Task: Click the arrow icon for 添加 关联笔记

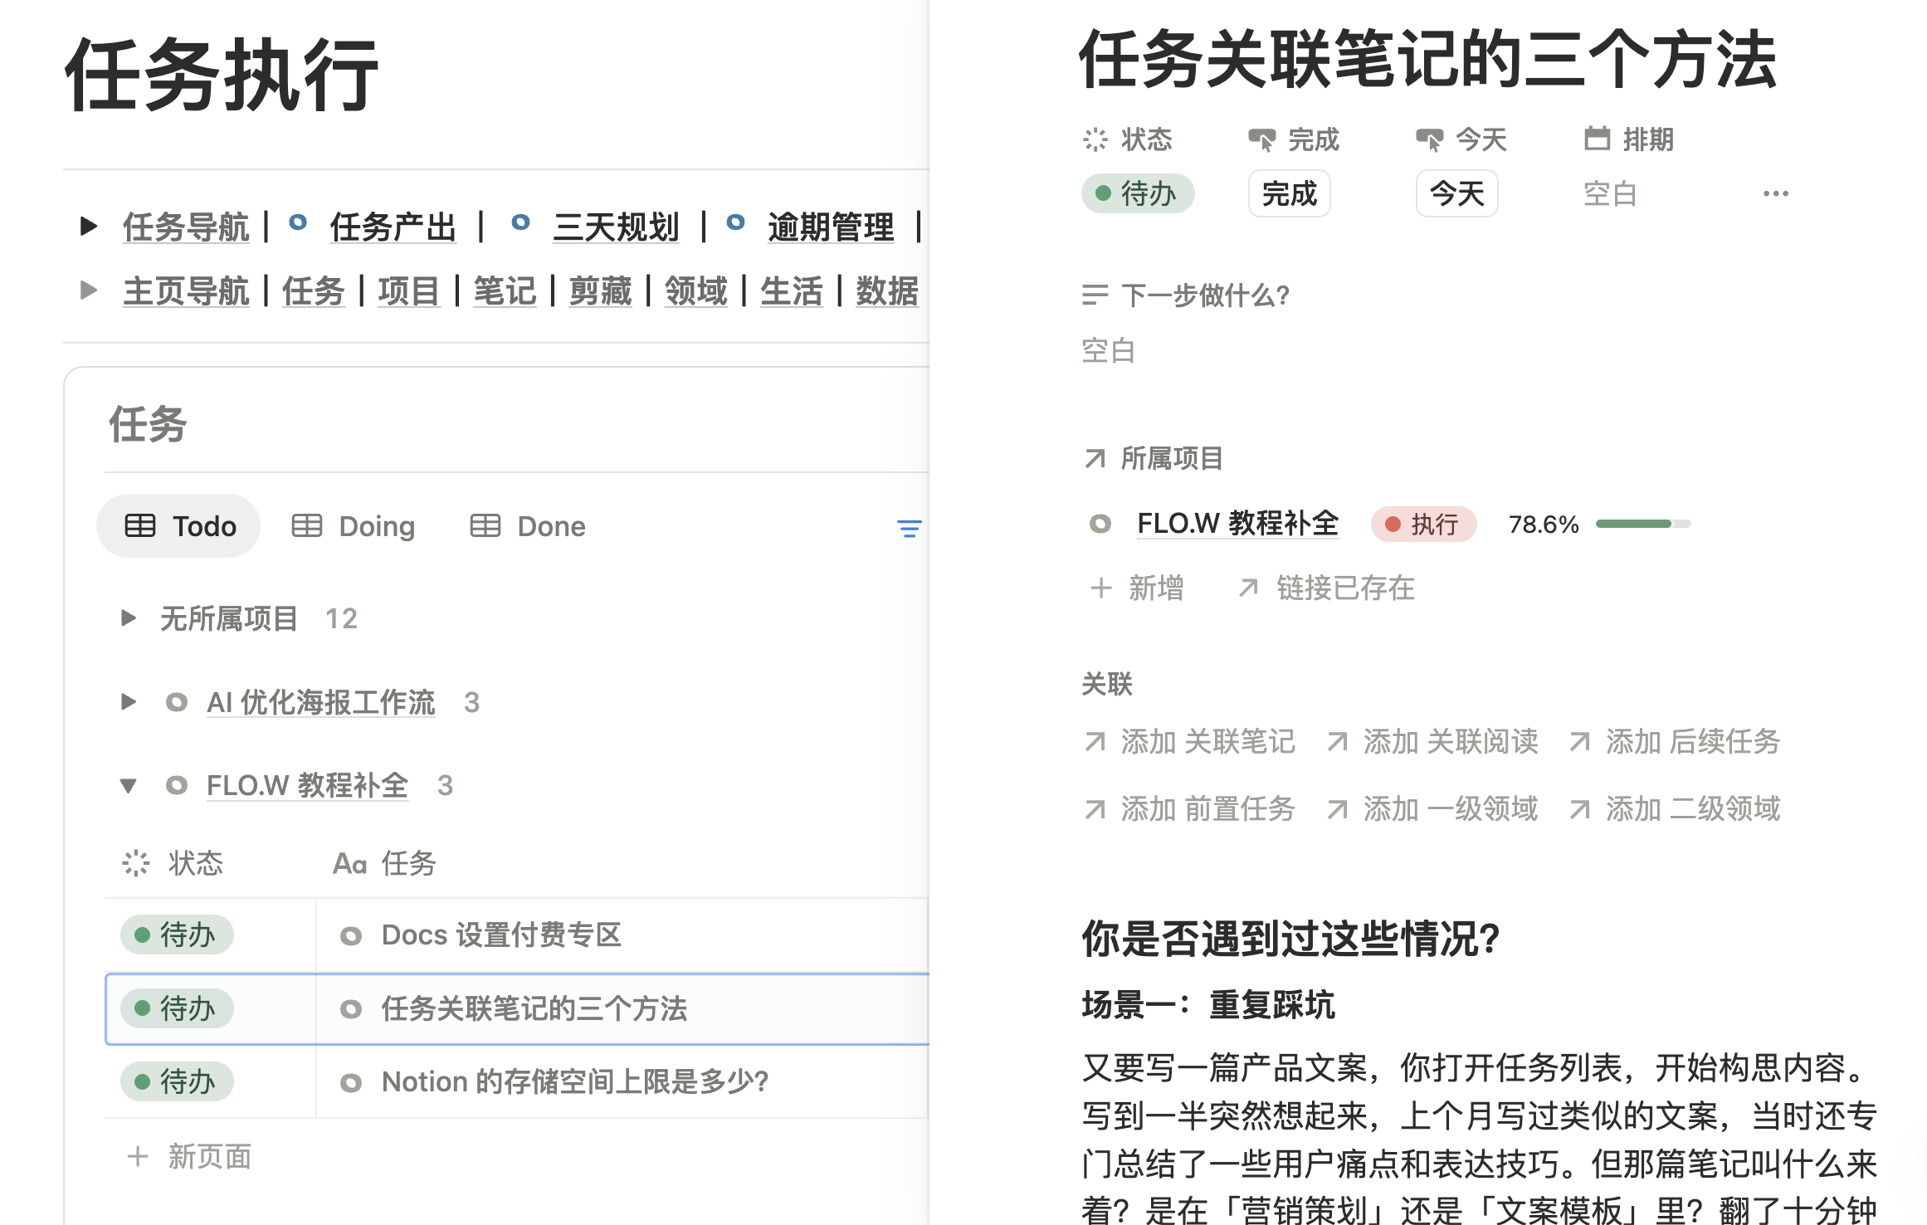Action: (x=1095, y=741)
